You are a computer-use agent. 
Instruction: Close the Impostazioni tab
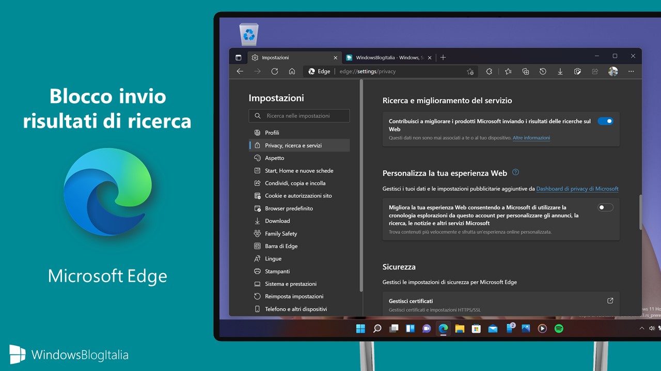click(336, 58)
